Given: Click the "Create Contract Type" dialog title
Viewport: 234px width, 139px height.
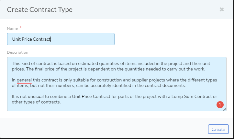Looking at the screenshot, I should [40, 10].
